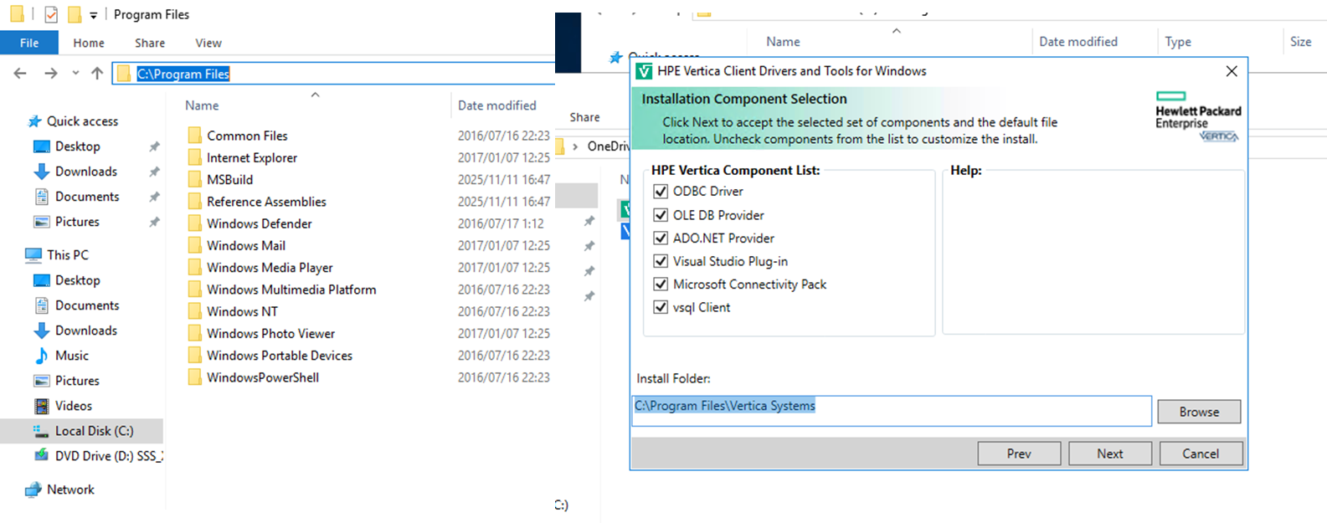The image size is (1327, 523).
Task: Select the Windows Defender folder icon
Action: (x=195, y=223)
